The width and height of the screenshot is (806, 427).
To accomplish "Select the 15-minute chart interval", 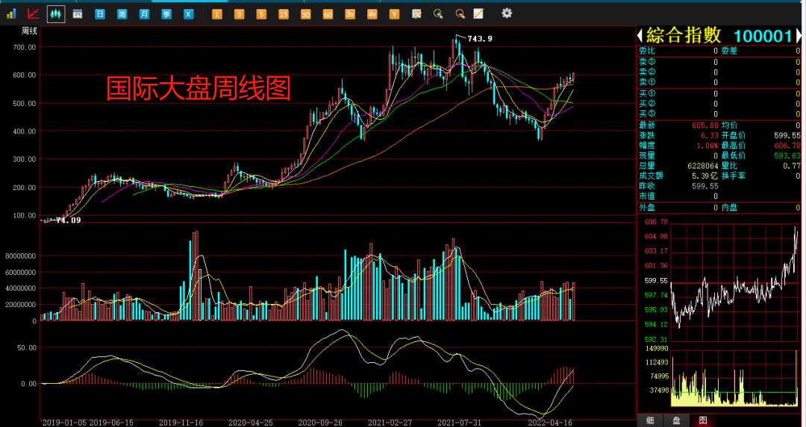I will pos(284,14).
